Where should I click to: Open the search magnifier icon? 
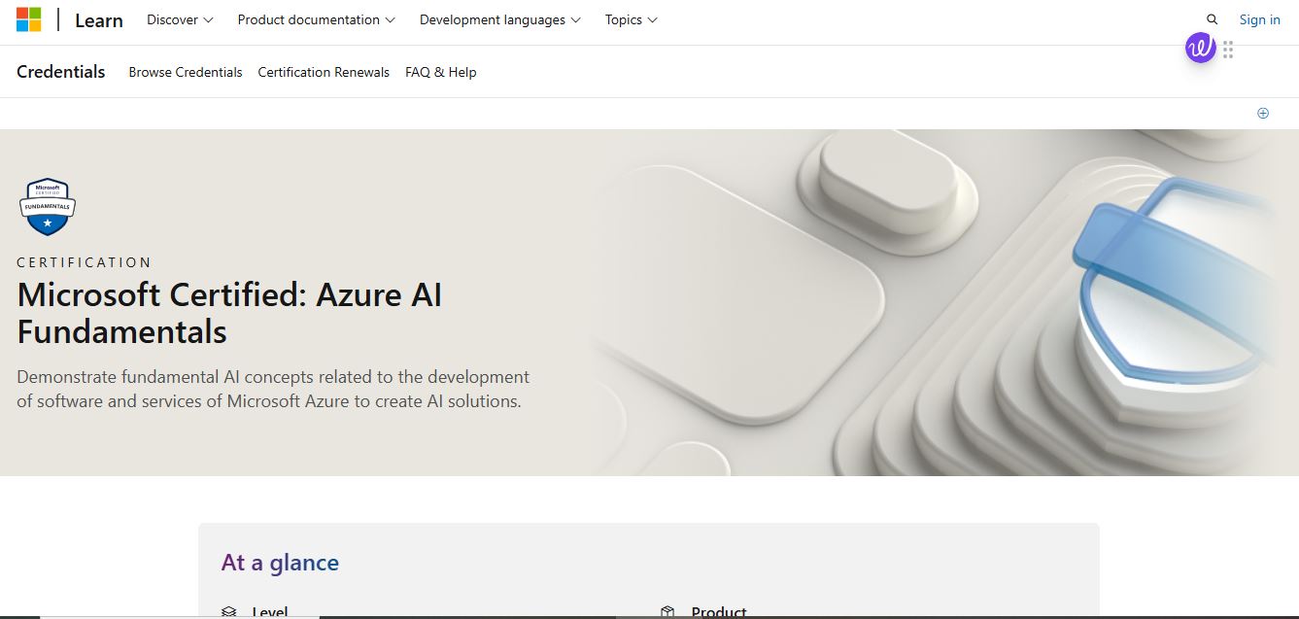point(1211,18)
